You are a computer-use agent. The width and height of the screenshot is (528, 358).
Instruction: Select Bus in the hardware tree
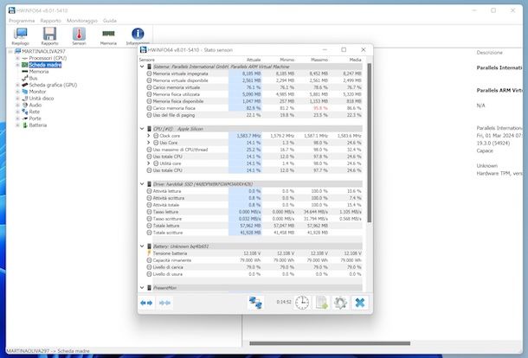(34, 79)
